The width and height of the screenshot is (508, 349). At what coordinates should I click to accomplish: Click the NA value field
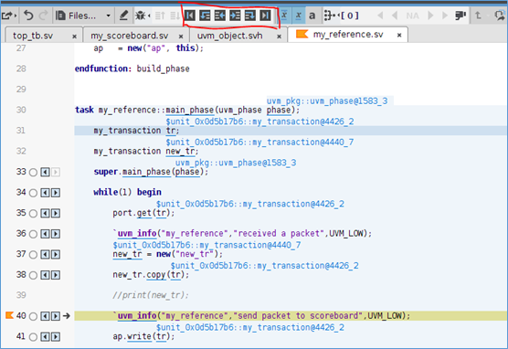(412, 16)
